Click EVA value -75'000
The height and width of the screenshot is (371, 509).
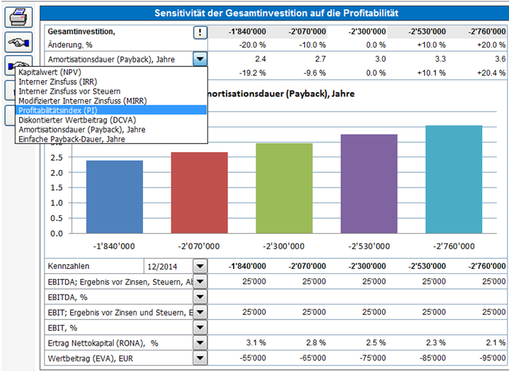[x=372, y=358]
